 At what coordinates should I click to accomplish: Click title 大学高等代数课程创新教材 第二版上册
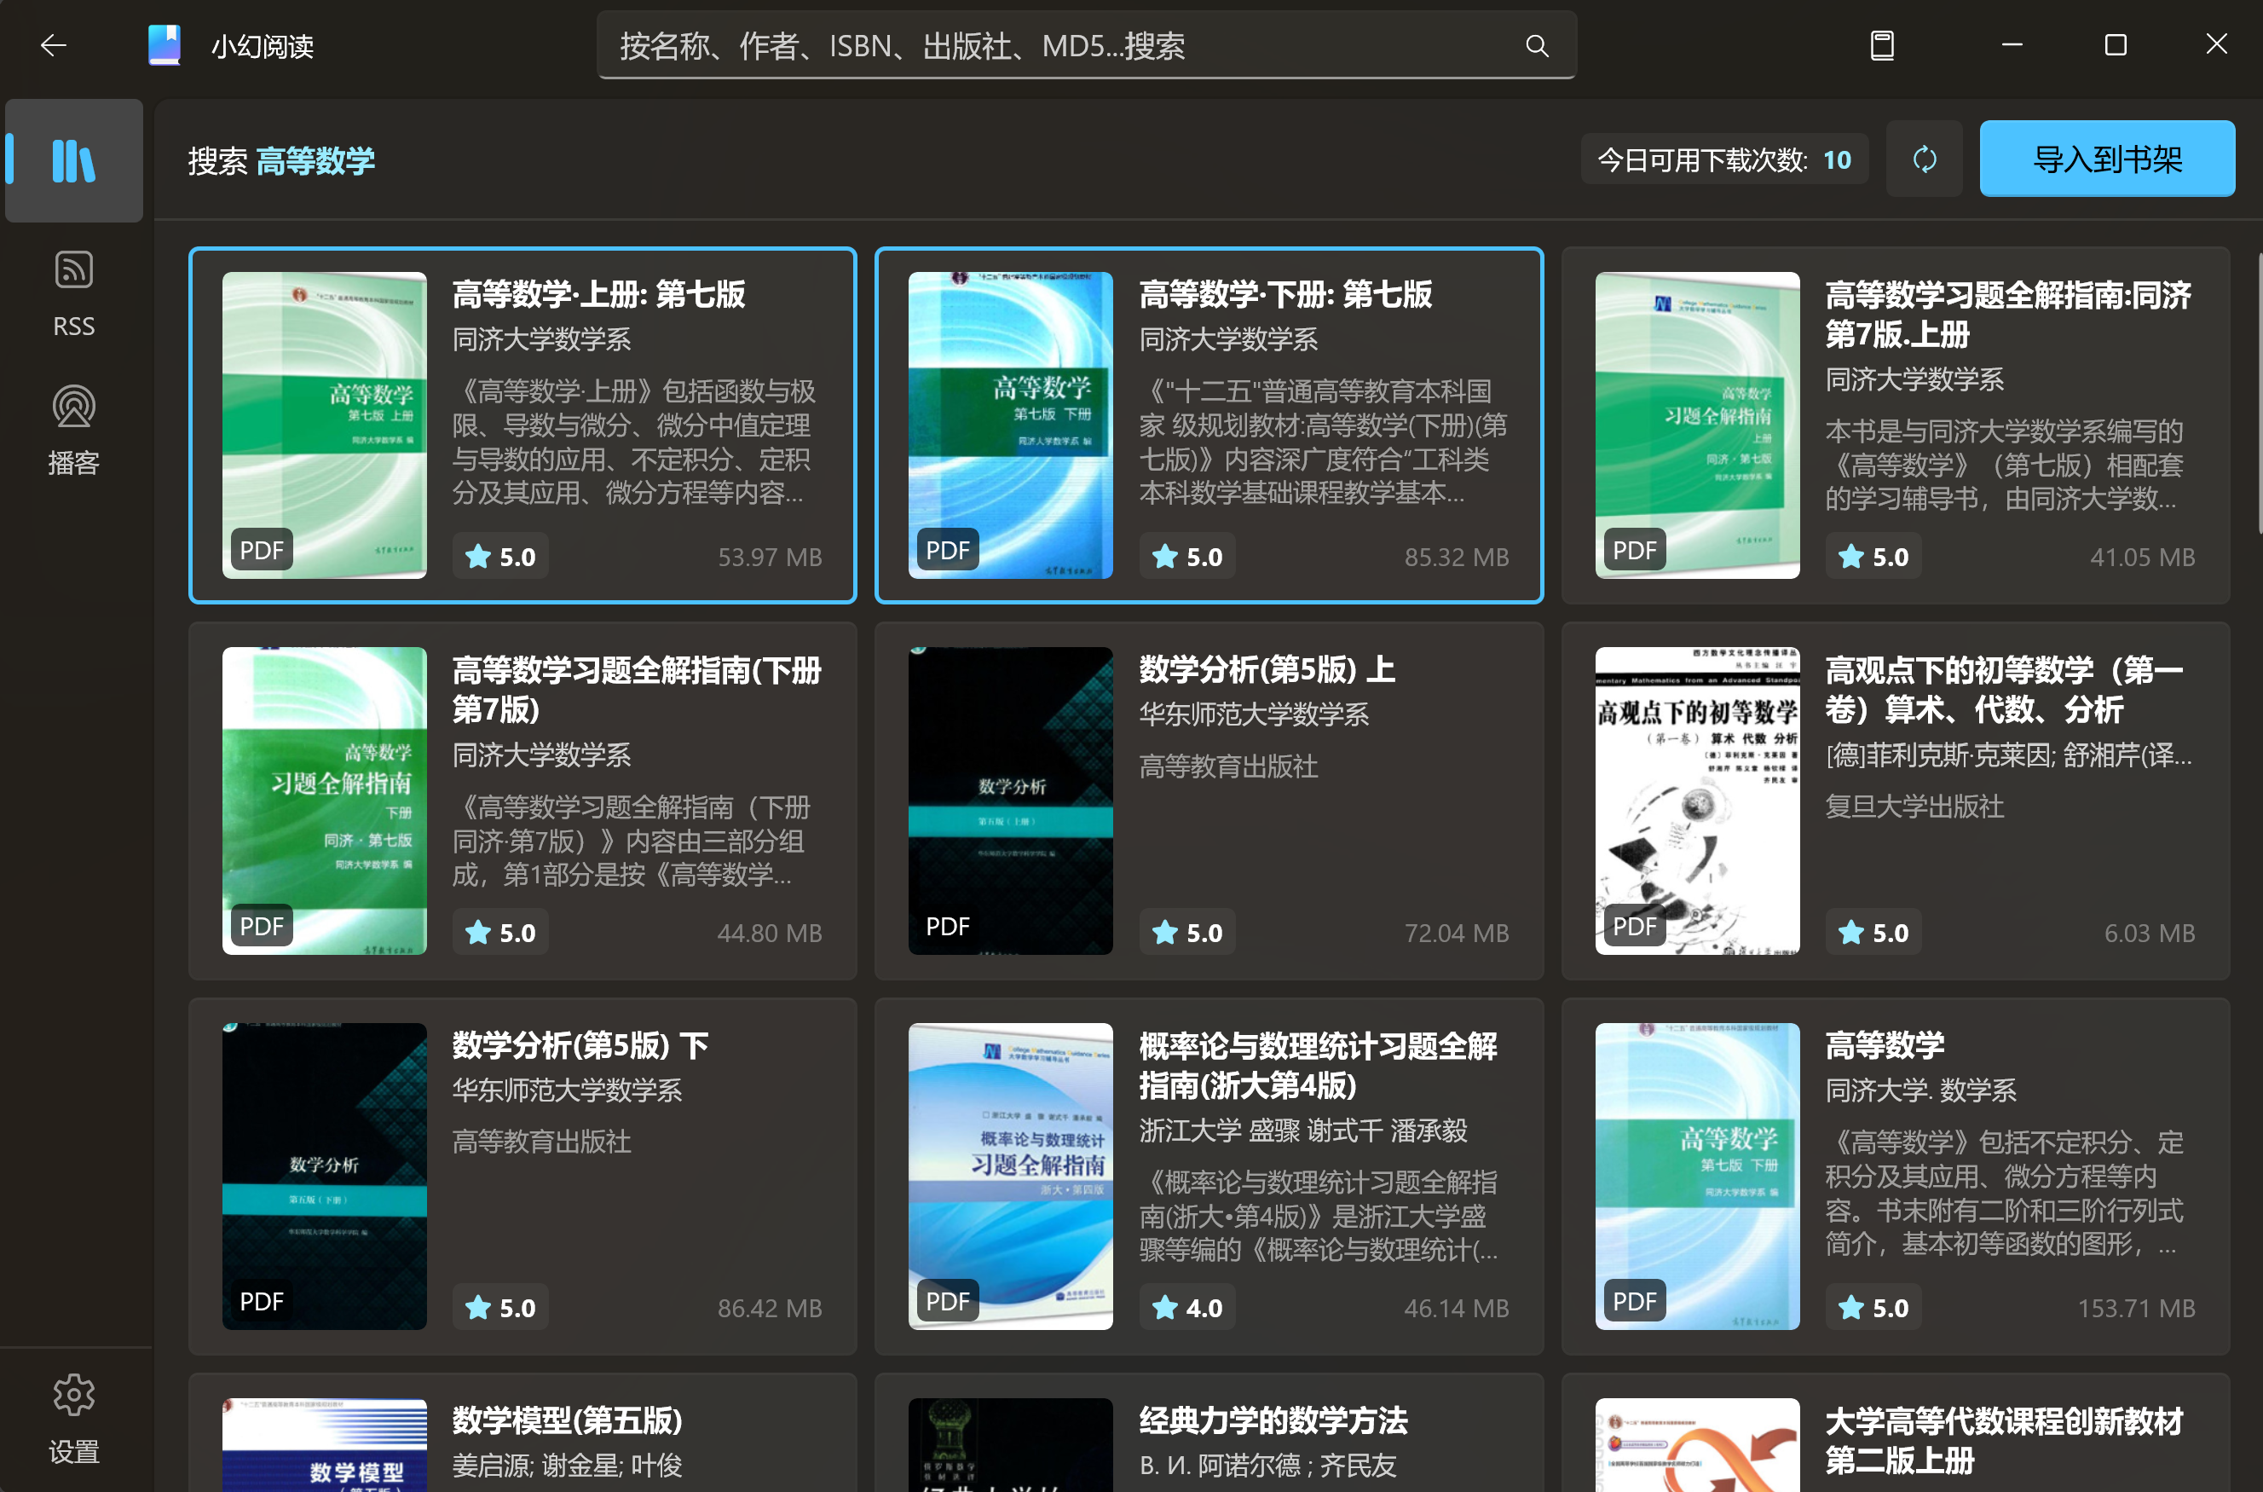(2003, 1441)
